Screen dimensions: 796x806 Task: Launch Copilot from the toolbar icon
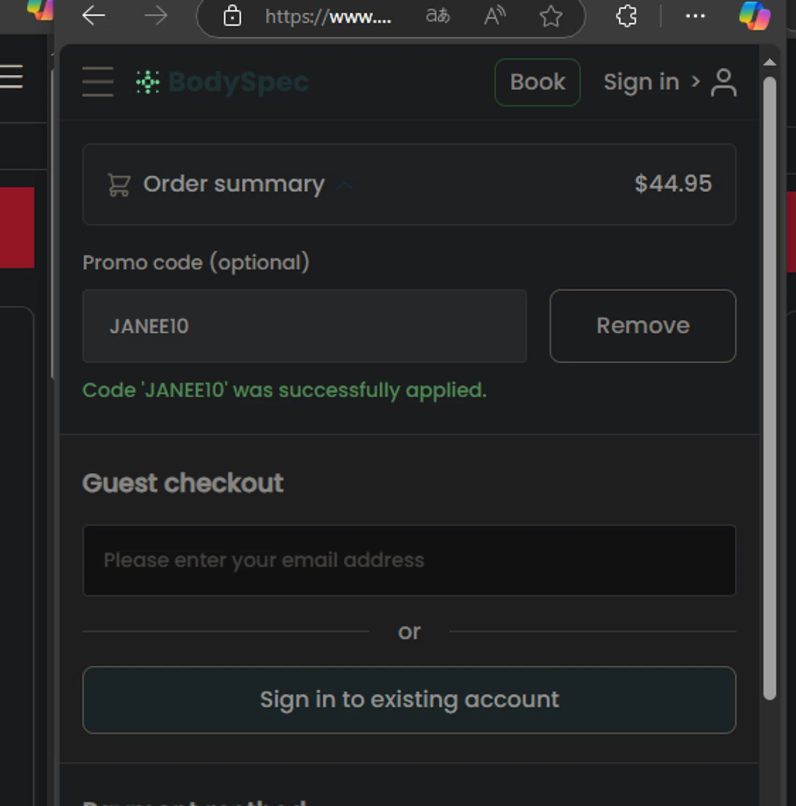pyautogui.click(x=755, y=16)
